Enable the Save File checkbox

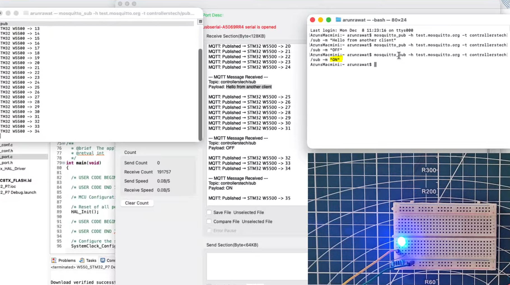tap(209, 212)
